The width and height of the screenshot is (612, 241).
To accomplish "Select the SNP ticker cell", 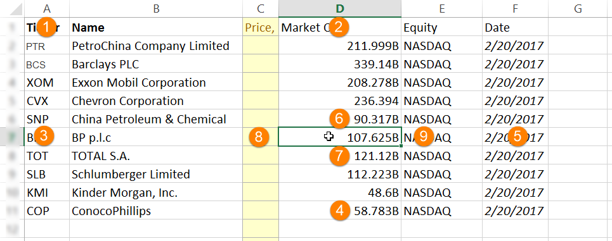I will [47, 119].
